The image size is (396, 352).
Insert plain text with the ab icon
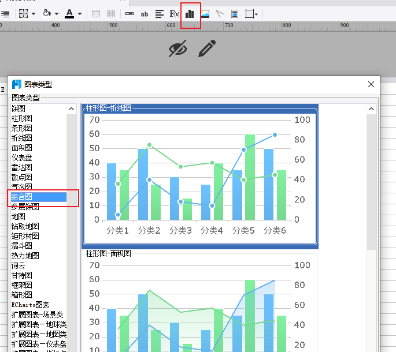pos(144,14)
